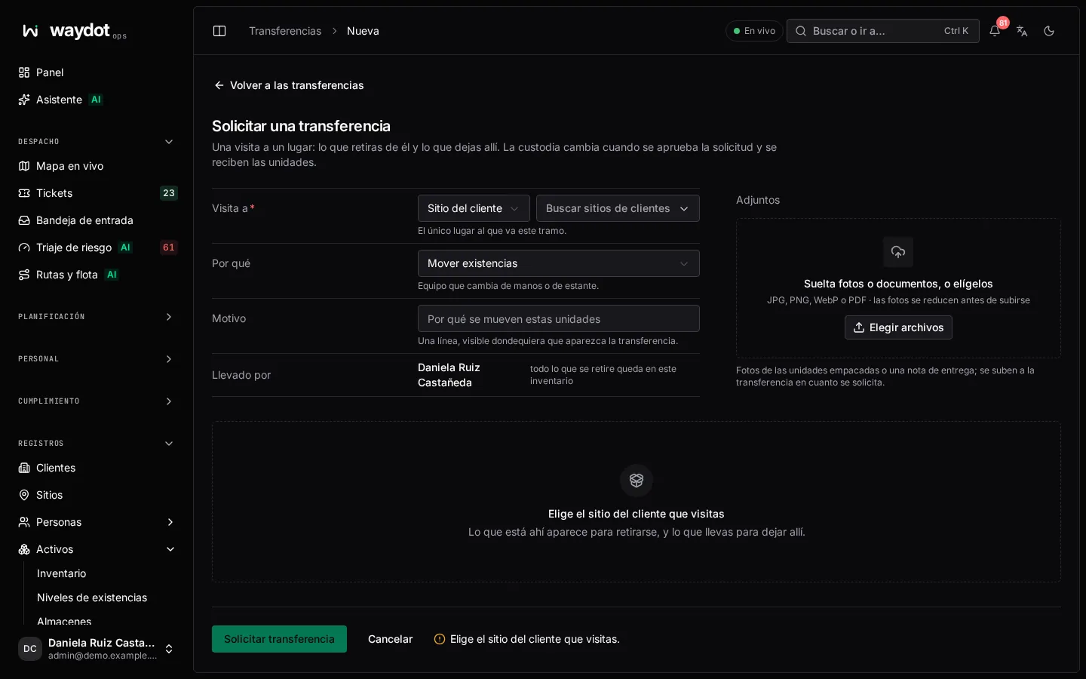This screenshot has width=1086, height=679.
Task: Open Tickets in the sidebar
Action: [x=97, y=193]
